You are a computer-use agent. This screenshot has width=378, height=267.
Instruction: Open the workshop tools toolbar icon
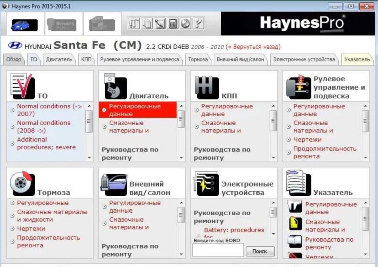(133, 24)
